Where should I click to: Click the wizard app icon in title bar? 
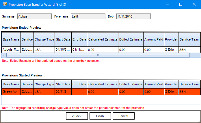(5, 5)
